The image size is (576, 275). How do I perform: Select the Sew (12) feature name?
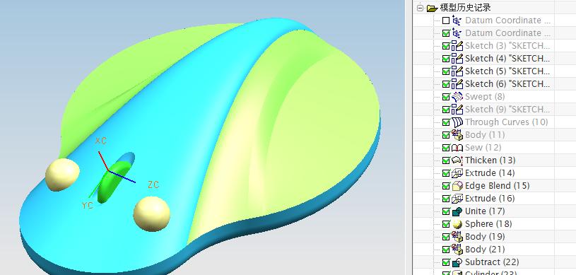point(483,148)
